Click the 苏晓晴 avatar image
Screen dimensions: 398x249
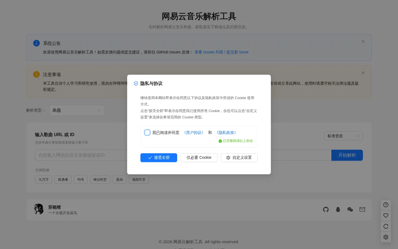pyautogui.click(x=39, y=209)
